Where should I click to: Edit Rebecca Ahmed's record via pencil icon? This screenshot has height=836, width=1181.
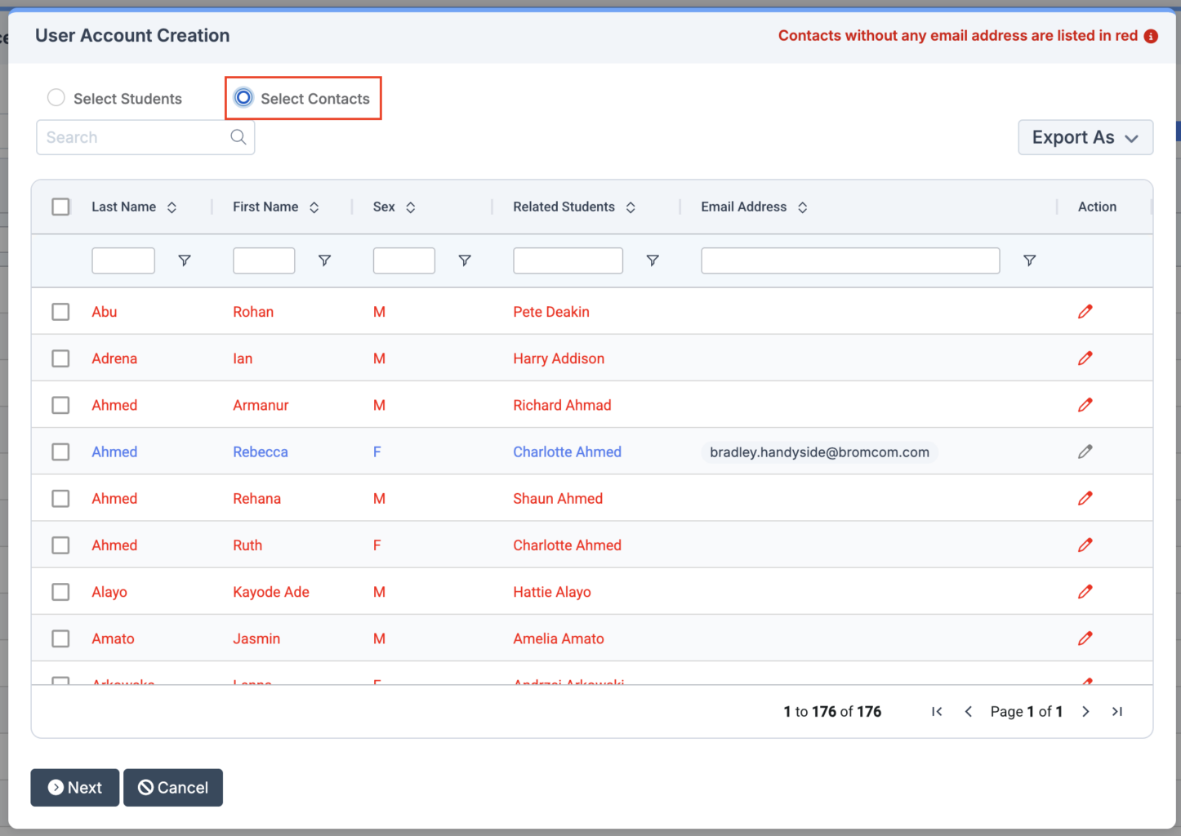[x=1085, y=451]
